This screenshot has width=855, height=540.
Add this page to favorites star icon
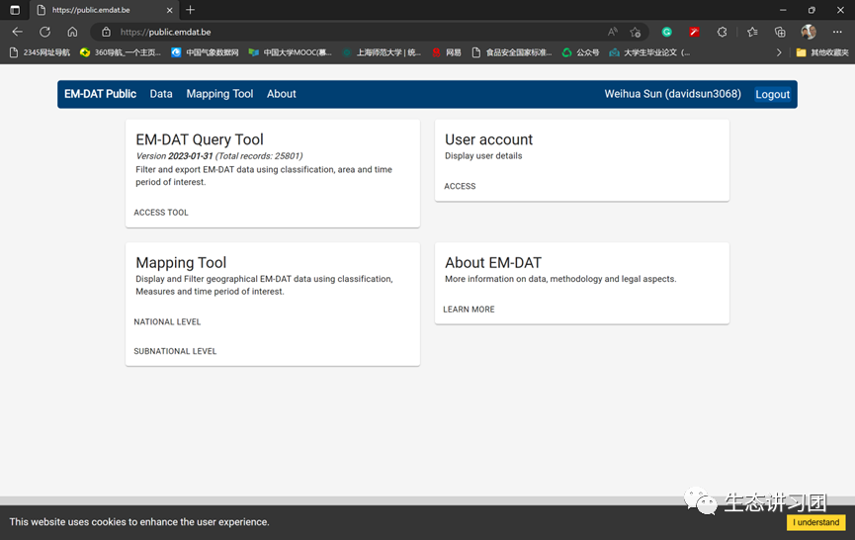635,33
